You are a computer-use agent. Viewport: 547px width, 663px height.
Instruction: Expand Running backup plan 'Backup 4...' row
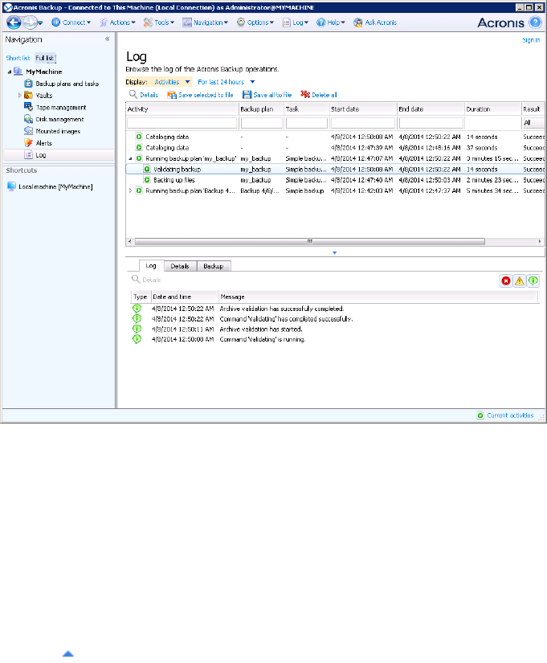pos(130,191)
